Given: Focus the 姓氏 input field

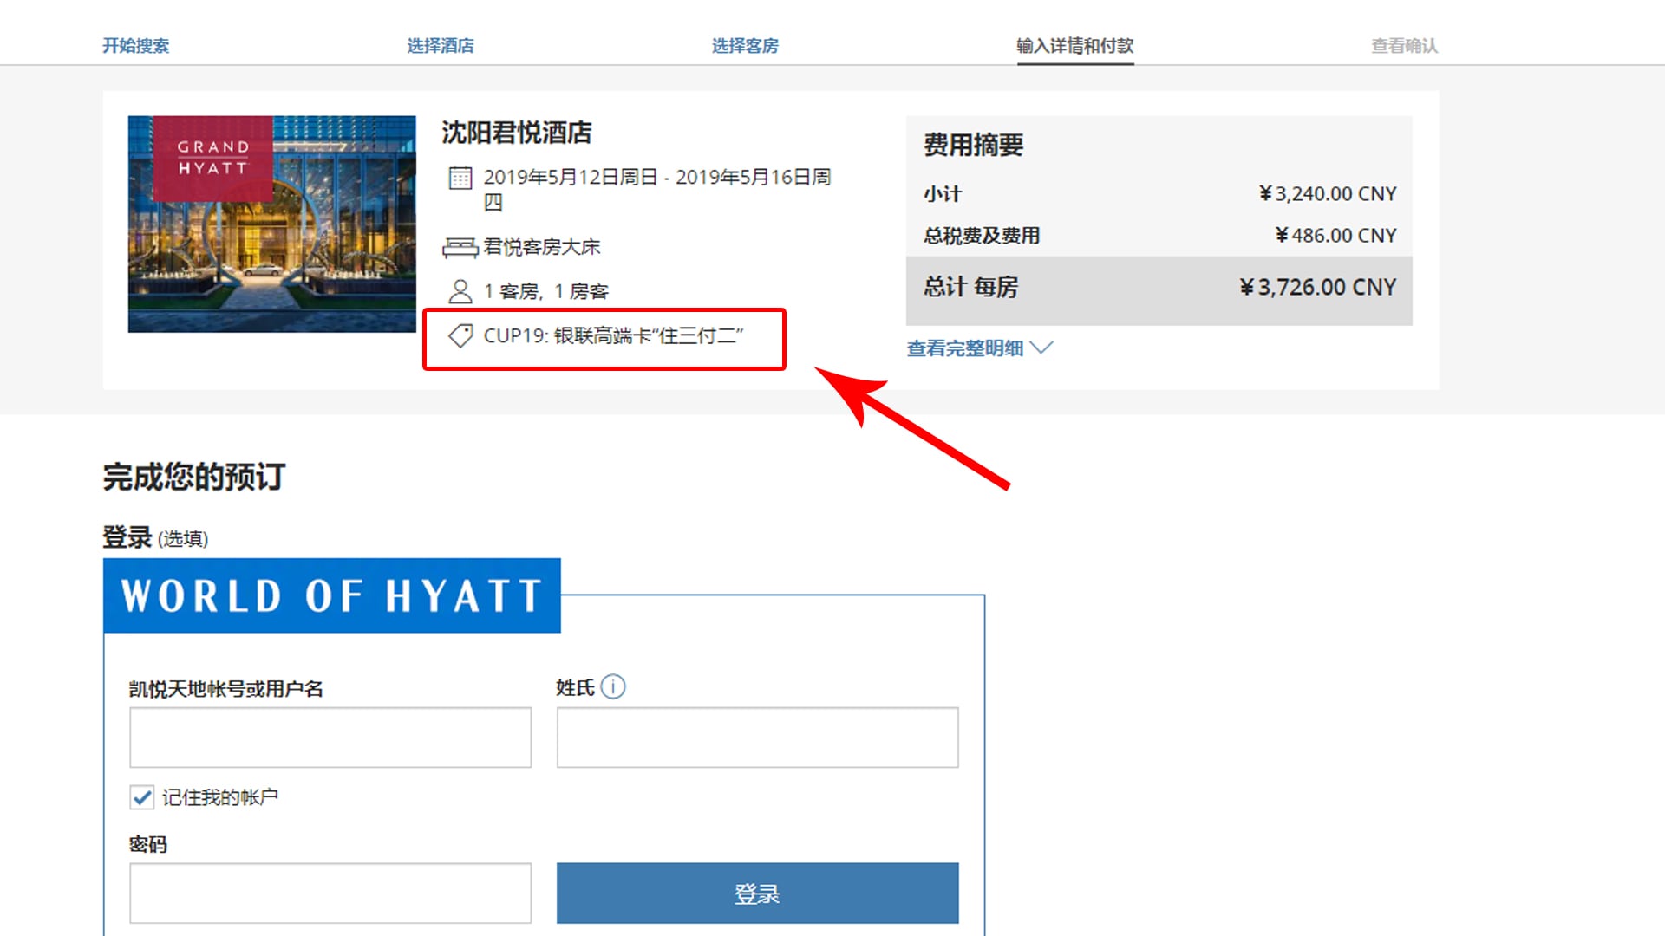Looking at the screenshot, I should (757, 738).
